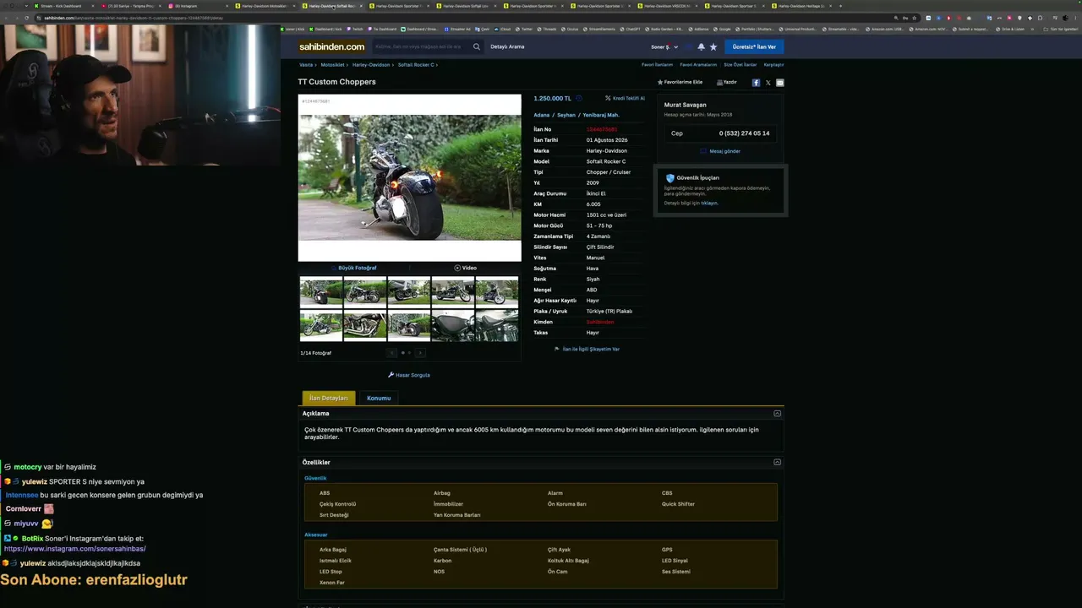This screenshot has width=1082, height=608.
Task: Share the listing on X
Action: click(x=768, y=83)
